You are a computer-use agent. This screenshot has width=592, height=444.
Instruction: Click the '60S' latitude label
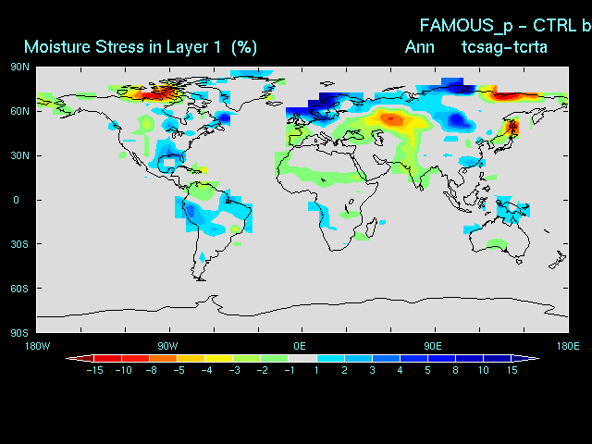[x=19, y=289]
